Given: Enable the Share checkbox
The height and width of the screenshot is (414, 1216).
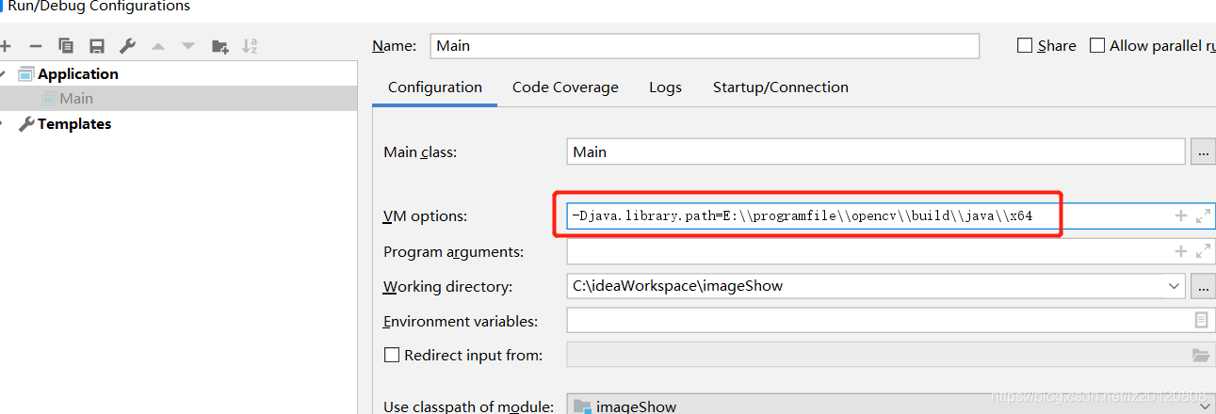Looking at the screenshot, I should (x=1025, y=45).
